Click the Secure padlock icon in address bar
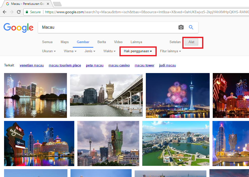 coord(27,12)
